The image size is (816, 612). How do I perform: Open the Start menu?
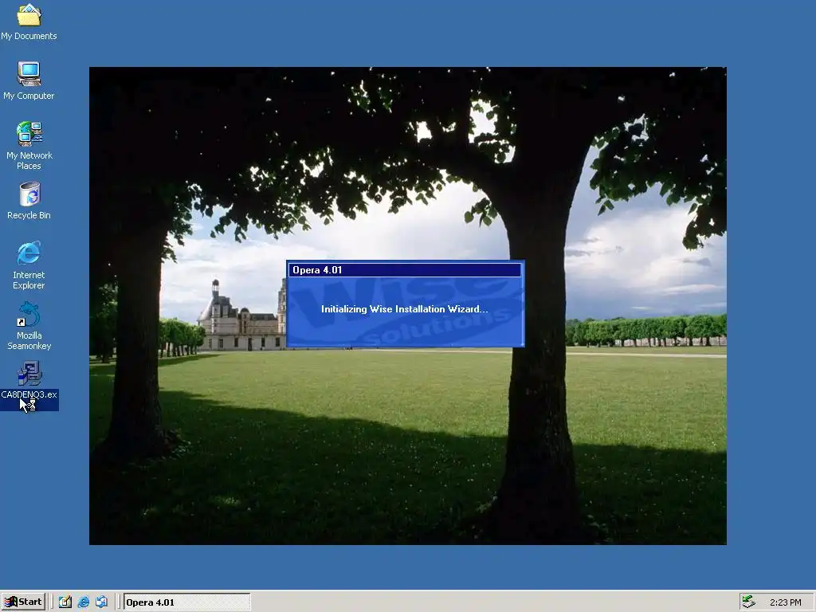[23, 602]
